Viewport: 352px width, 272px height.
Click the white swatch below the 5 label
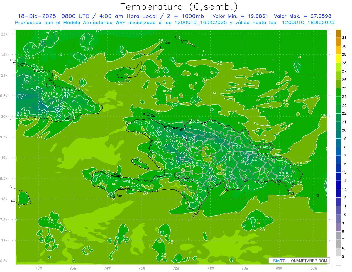(x=338, y=261)
